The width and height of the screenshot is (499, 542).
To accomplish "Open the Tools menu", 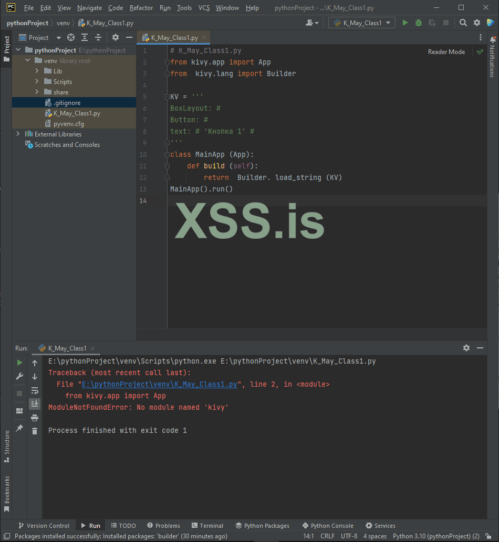I will 184,7.
